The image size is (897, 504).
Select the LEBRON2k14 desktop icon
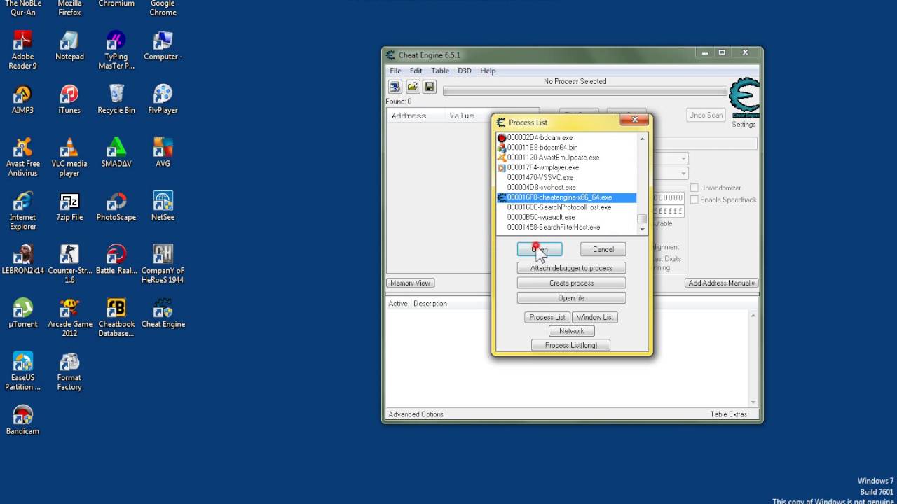(x=22, y=259)
